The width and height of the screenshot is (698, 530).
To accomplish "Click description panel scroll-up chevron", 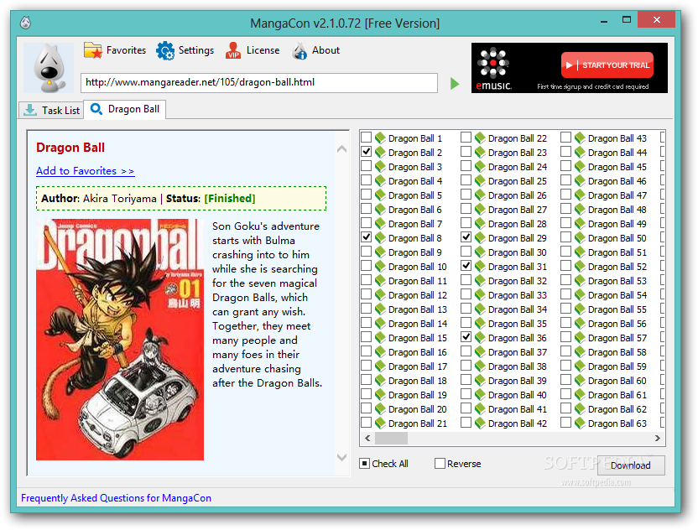I will pyautogui.click(x=341, y=149).
